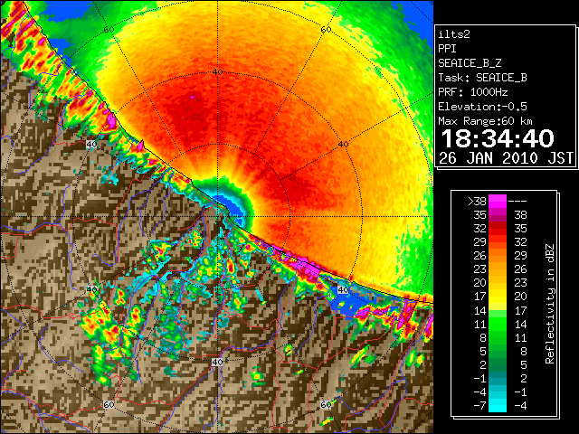Click the yellow legend swatch beside the left '17'
This screenshot has width=579, height=434.
click(x=498, y=297)
